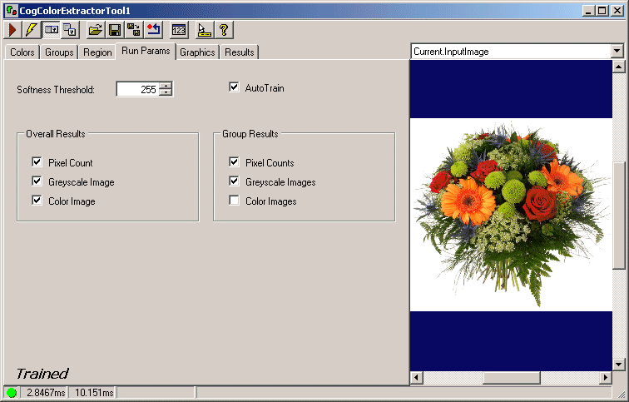Open the floating image window icon
Image resolution: width=629 pixels, height=402 pixels.
tap(71, 30)
